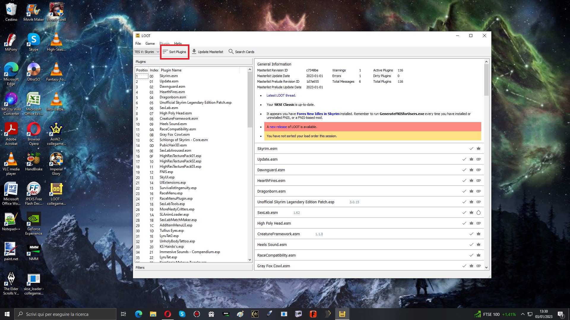The height and width of the screenshot is (320, 570).
Task: Open the Skype desktop shortcut
Action: coord(34,42)
